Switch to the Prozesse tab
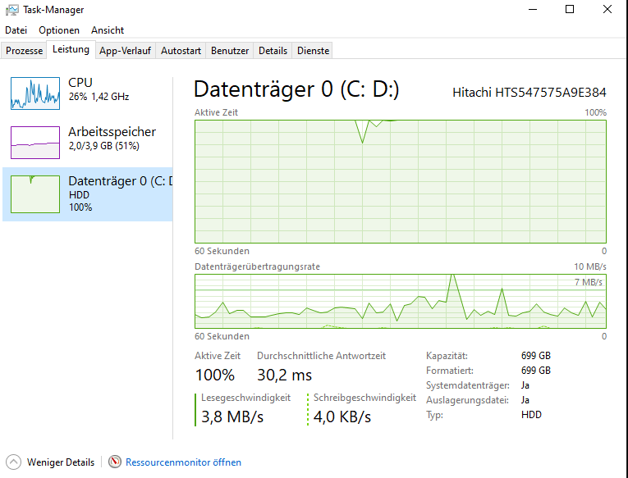Viewport: 628px width, 478px height. click(24, 51)
